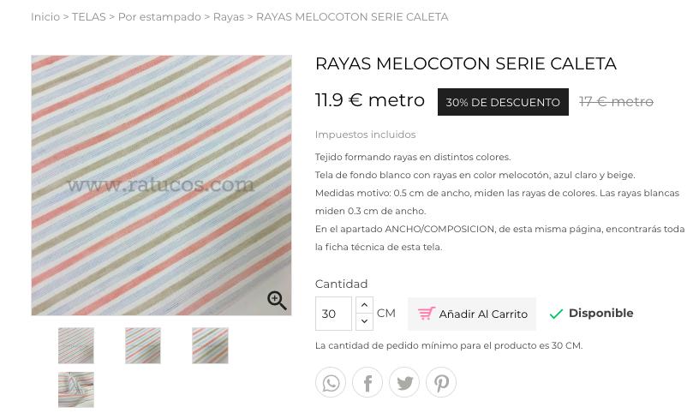699x419 pixels.
Task: Add to cart with Añadir Al Carrito
Action: (x=472, y=314)
